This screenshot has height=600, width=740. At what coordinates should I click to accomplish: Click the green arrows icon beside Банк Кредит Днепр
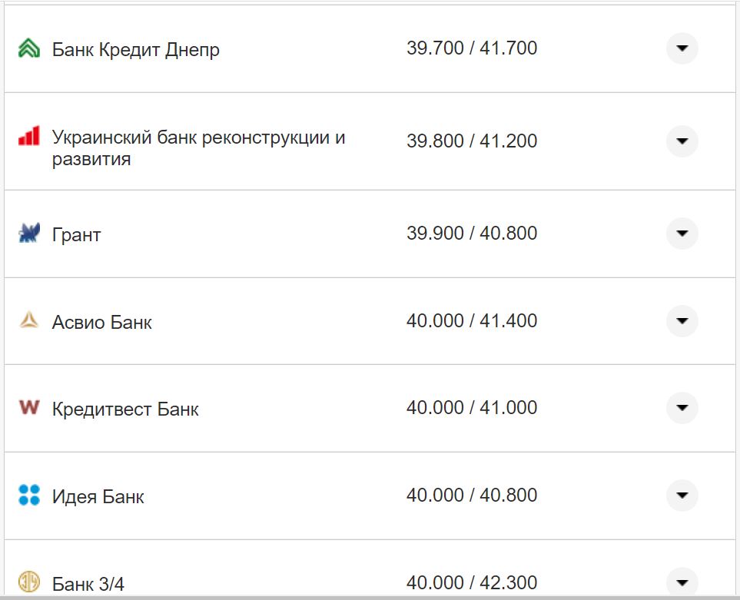coord(28,49)
